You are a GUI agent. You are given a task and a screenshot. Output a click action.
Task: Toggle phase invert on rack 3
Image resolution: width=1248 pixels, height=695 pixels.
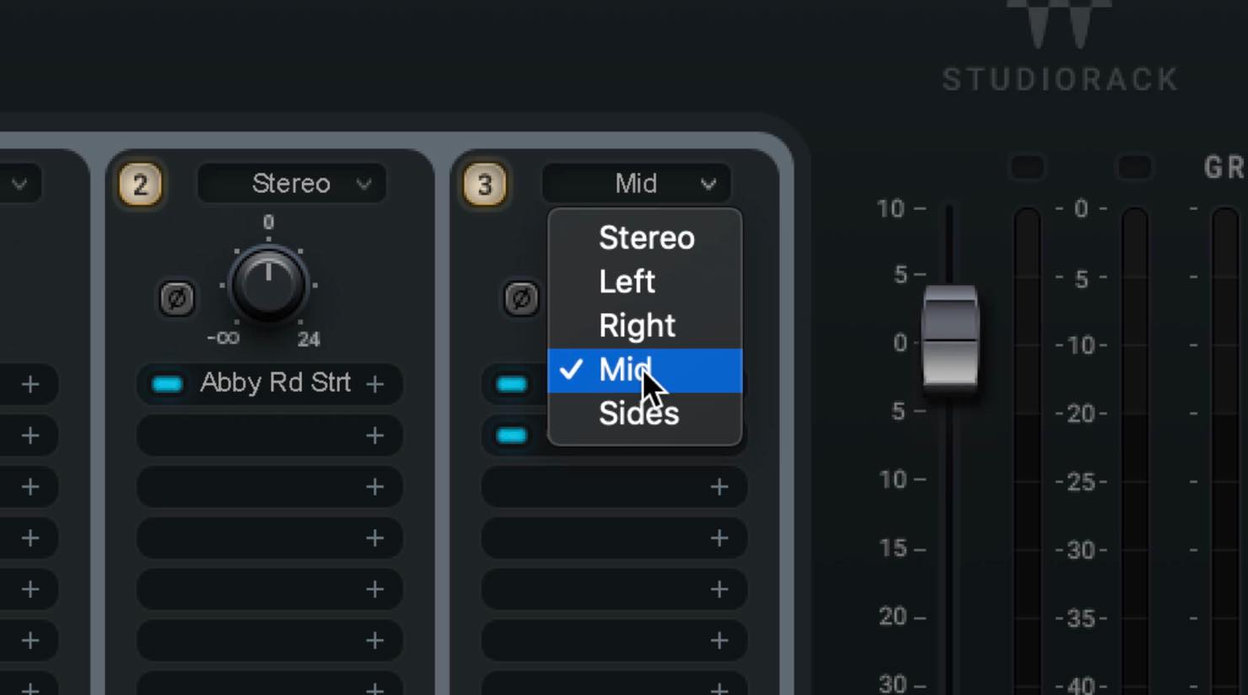(521, 298)
